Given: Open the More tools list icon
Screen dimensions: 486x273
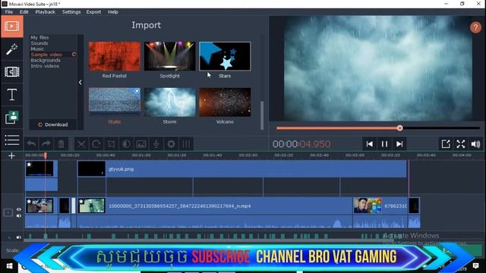Looking at the screenshot, I should pos(12,140).
